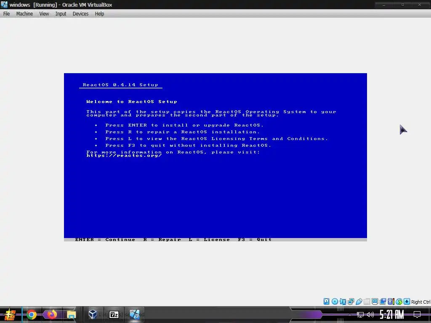Open the Windows Start button

[x=10, y=315]
